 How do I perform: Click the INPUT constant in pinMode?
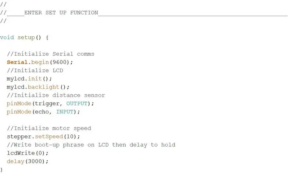point(65,112)
